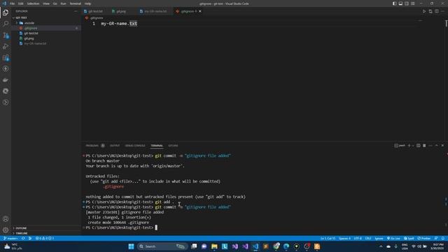Open Microsoft Edge from taskbar
Screen dimensions: 448x252
[x=286, y=246]
